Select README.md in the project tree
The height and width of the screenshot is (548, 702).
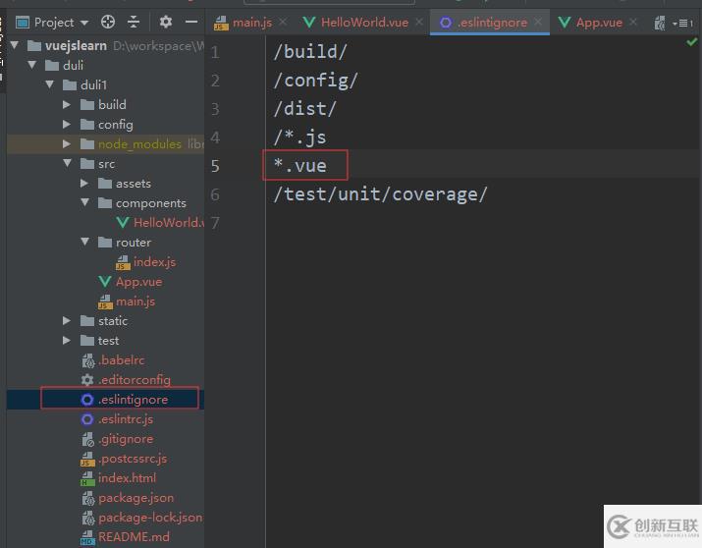pos(134,537)
